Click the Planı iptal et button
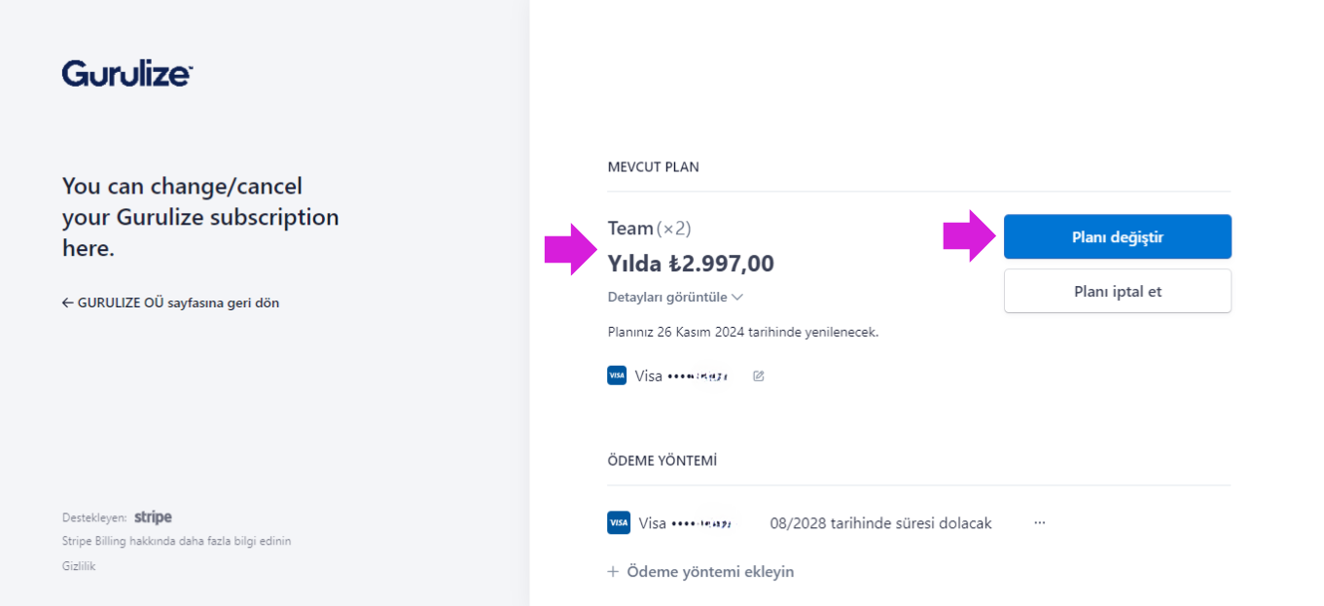 pyautogui.click(x=1118, y=291)
